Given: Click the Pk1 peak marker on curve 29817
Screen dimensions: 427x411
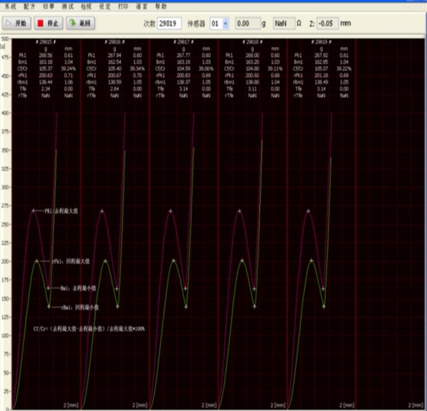Looking at the screenshot, I should [x=171, y=211].
